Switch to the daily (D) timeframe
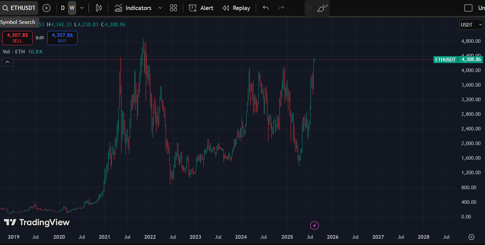 pyautogui.click(x=63, y=8)
